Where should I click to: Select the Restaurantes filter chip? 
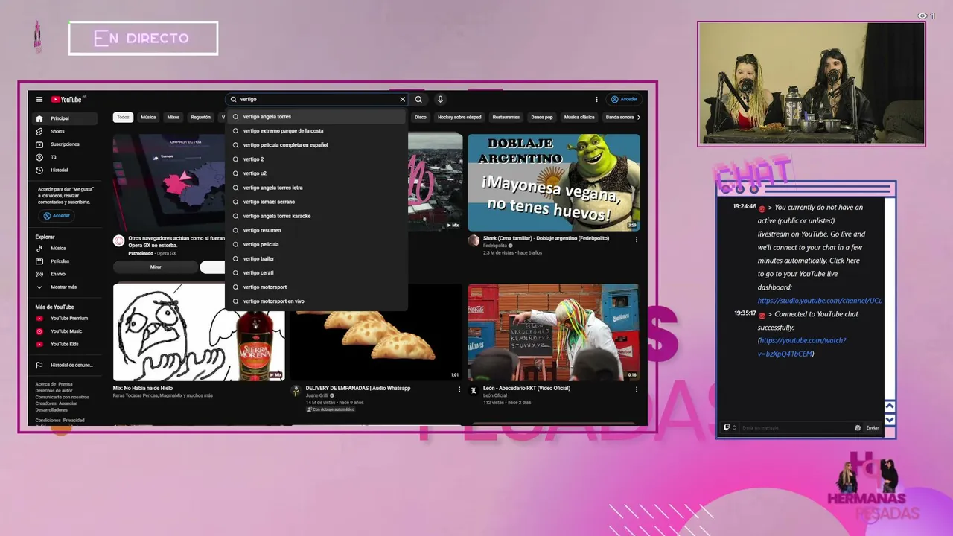coord(506,117)
